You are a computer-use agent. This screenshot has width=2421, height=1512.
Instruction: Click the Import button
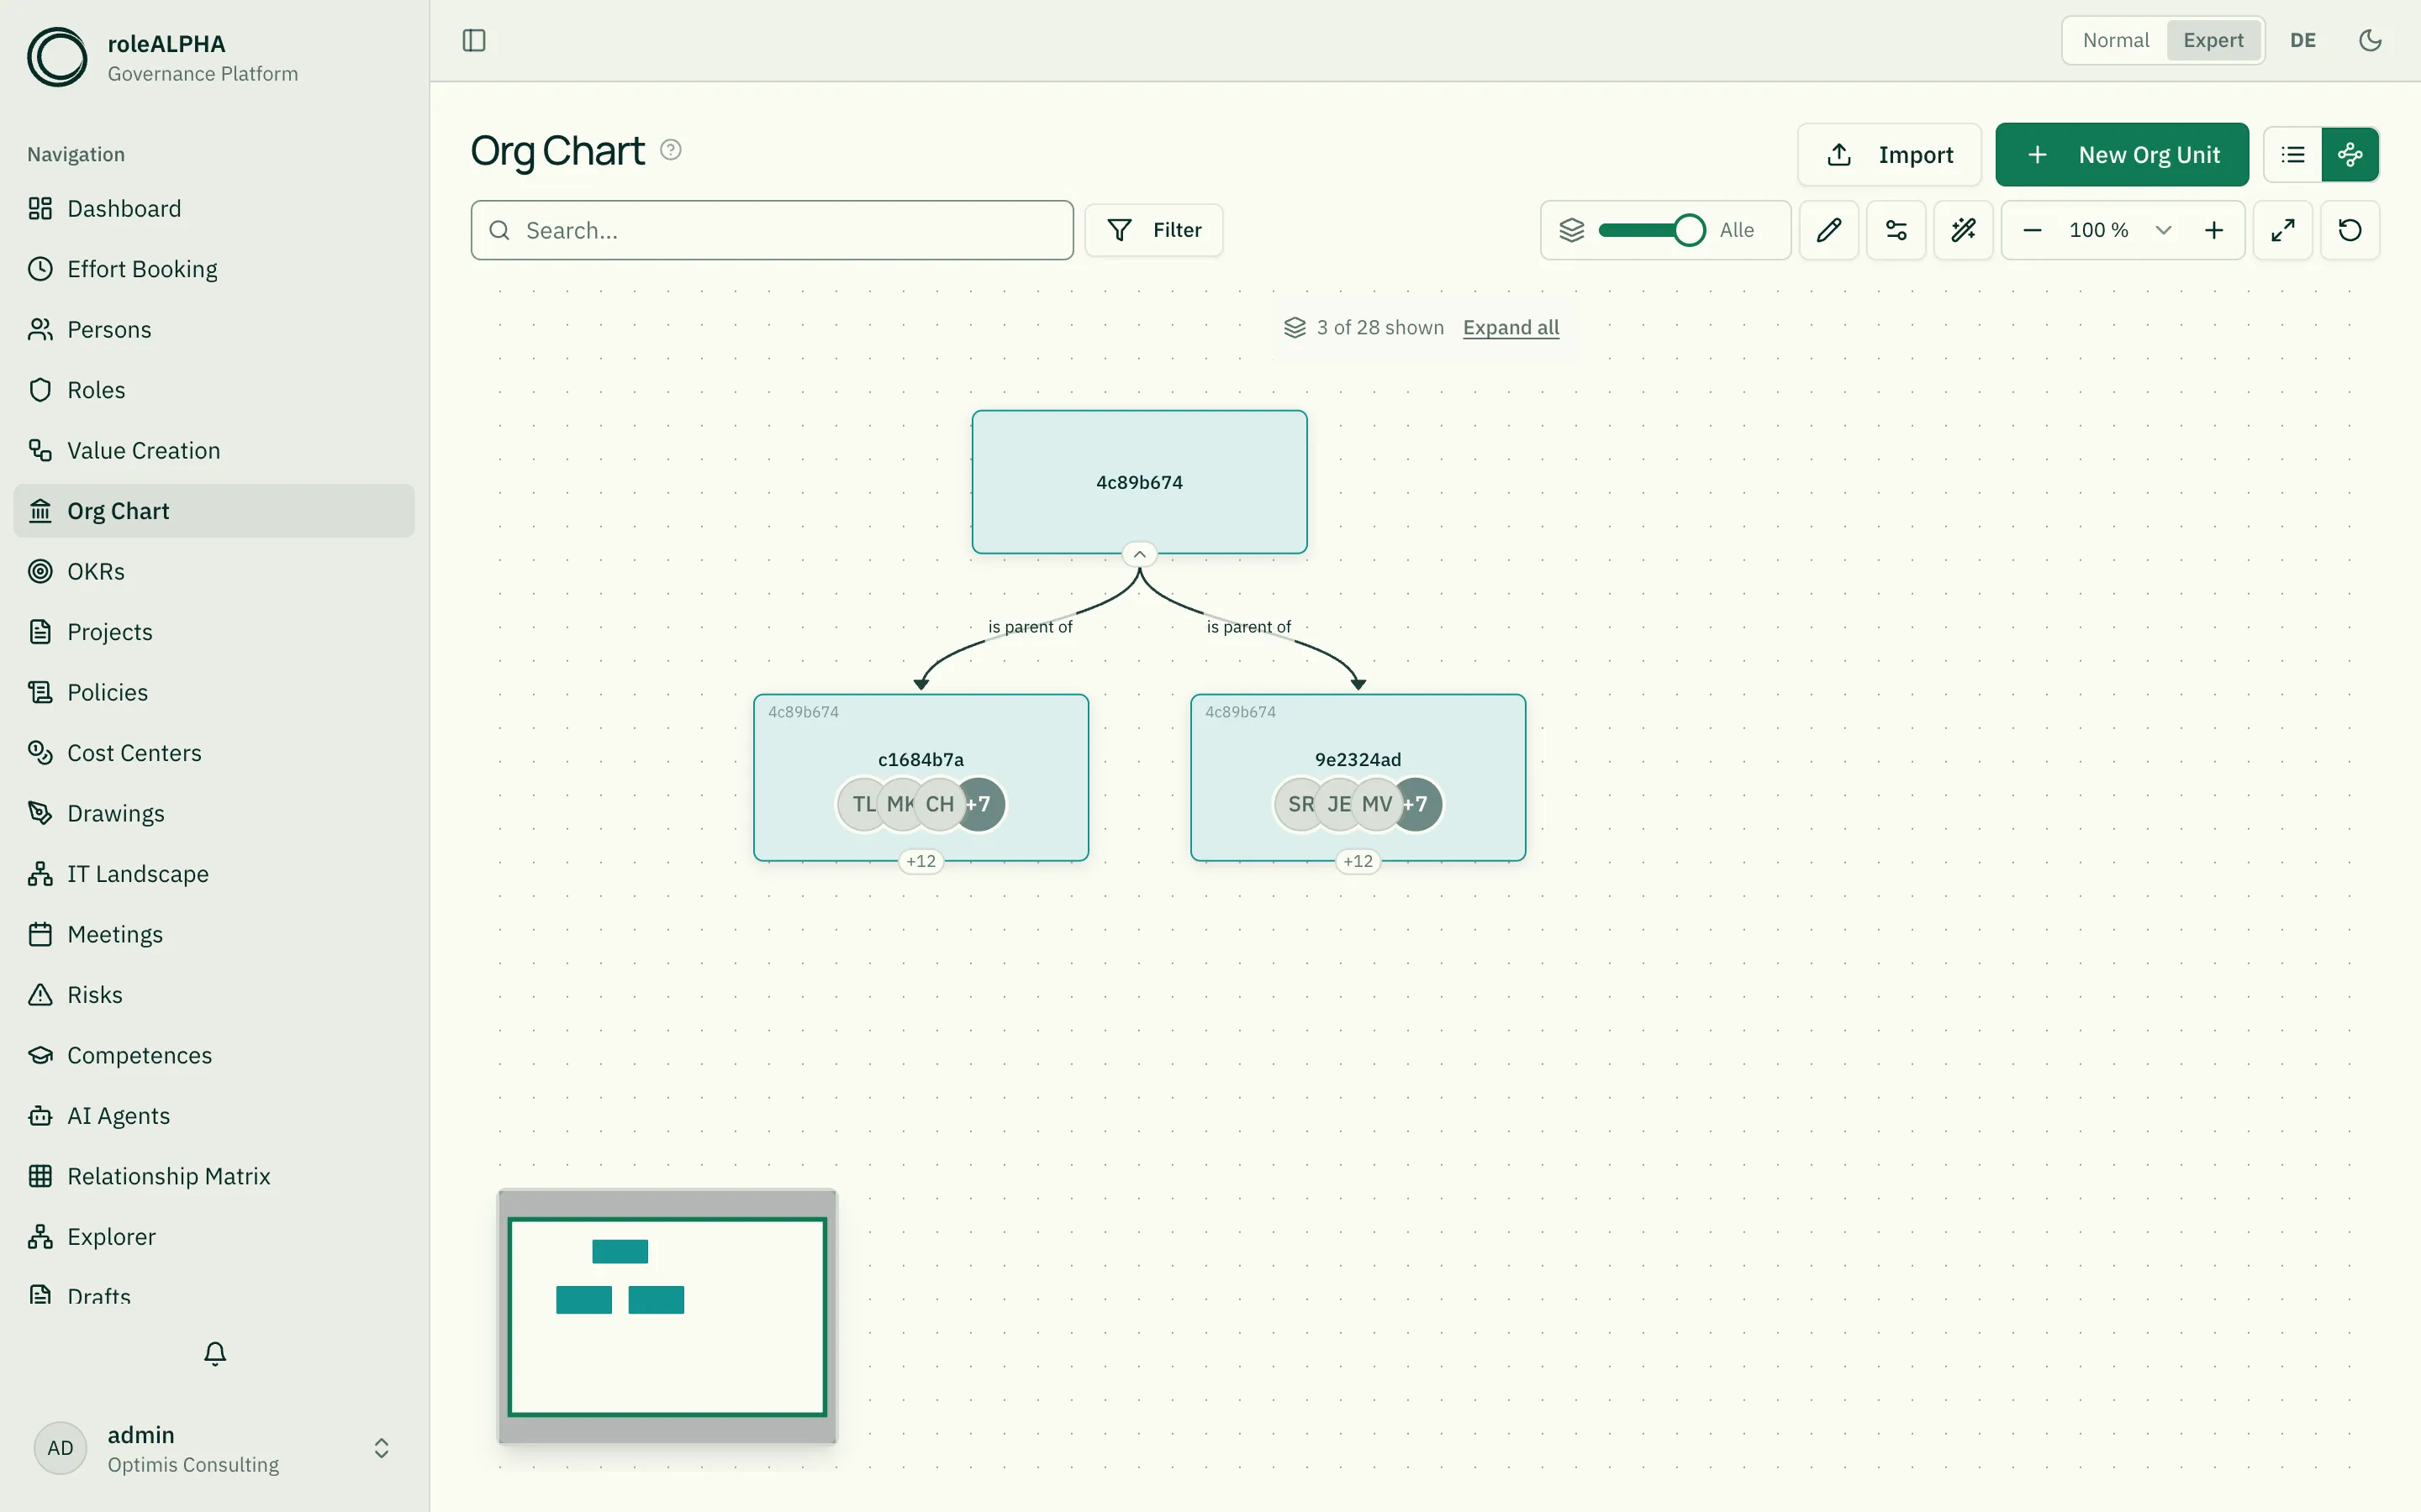[1889, 155]
